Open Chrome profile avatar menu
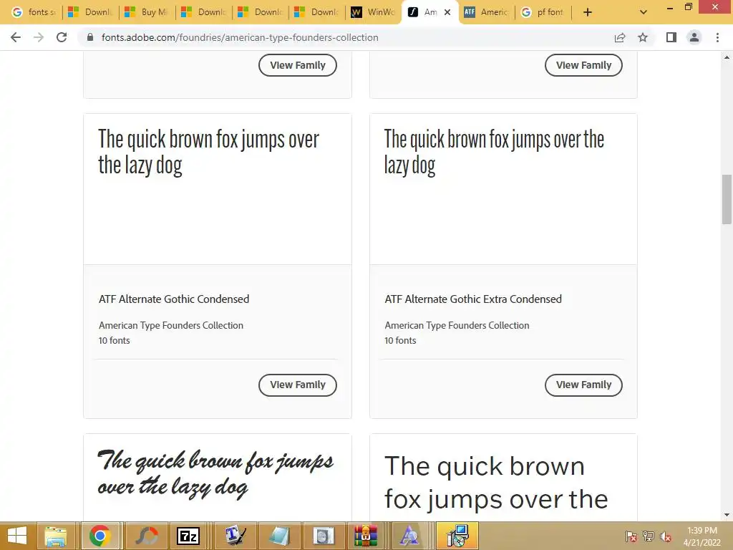The height and width of the screenshot is (550, 733). tap(694, 37)
